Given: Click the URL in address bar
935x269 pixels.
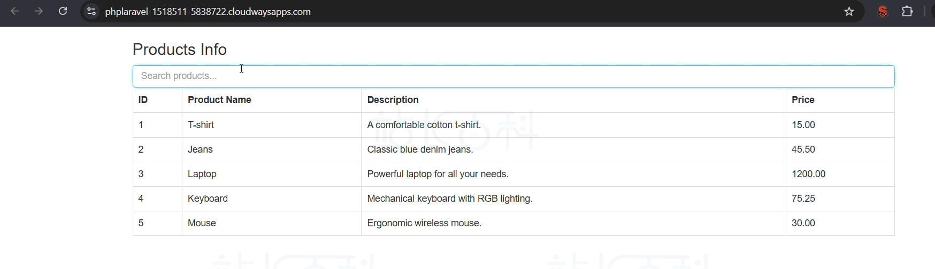Looking at the screenshot, I should [x=208, y=12].
